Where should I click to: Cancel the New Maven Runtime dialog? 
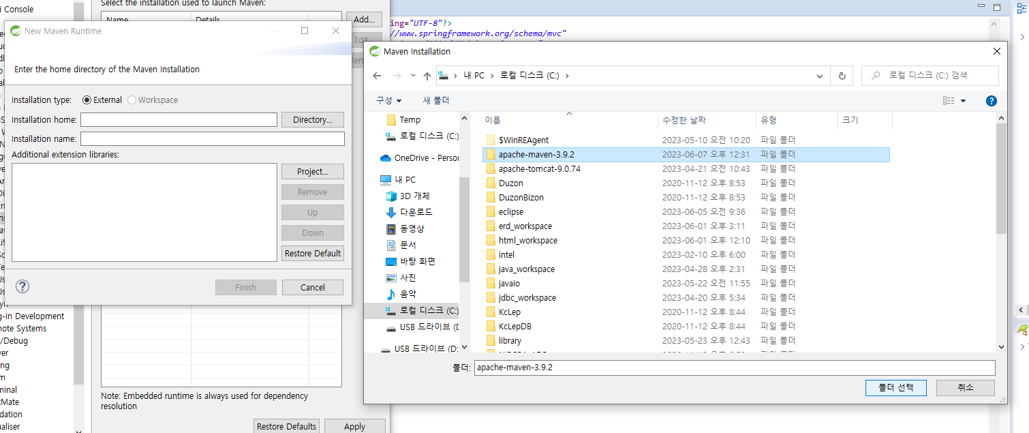pos(313,287)
